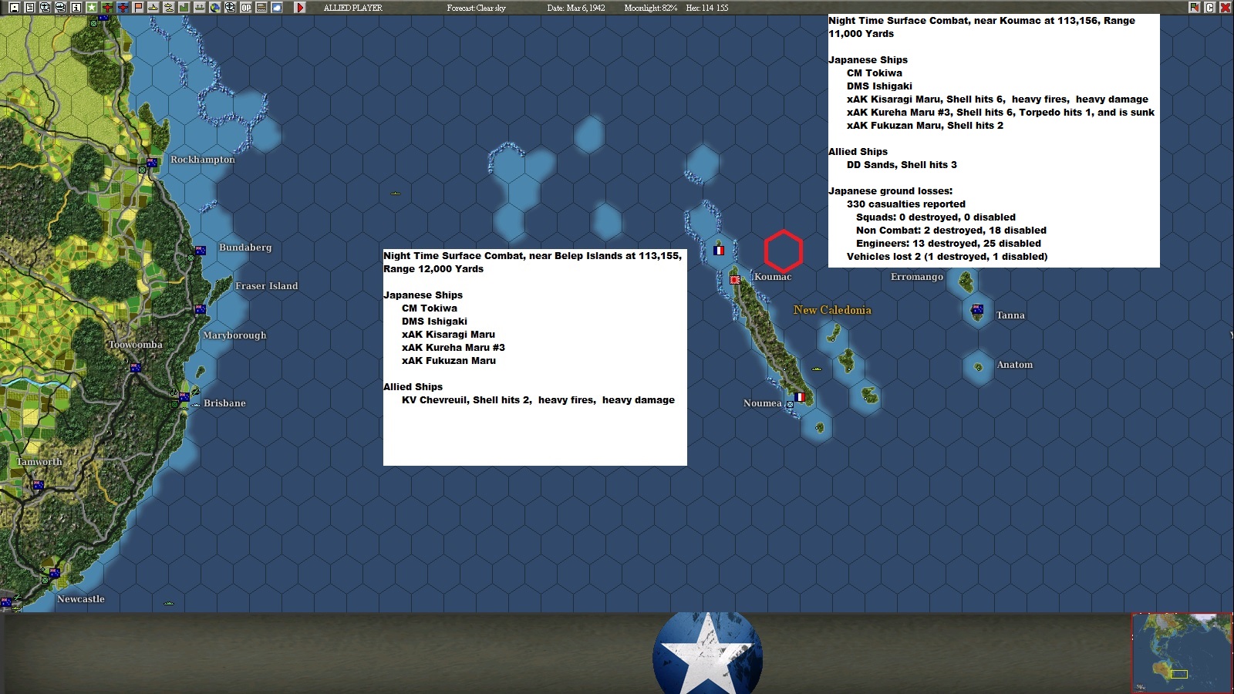Click the 'Tamworth' map label

(39, 462)
